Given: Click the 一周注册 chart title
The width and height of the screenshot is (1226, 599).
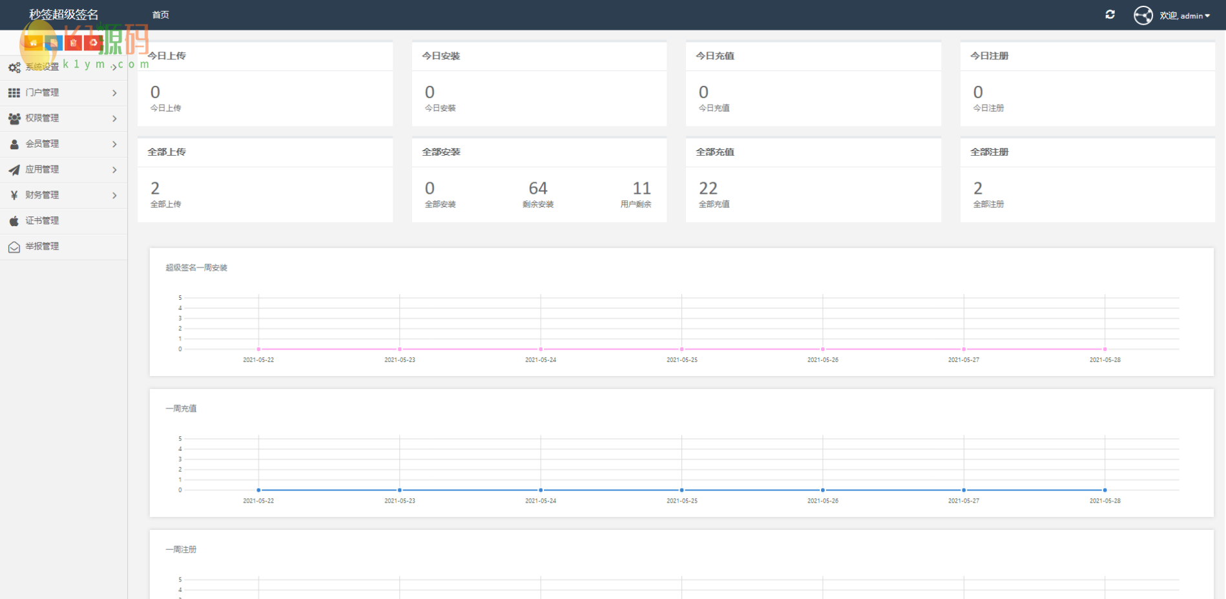Looking at the screenshot, I should [x=181, y=549].
